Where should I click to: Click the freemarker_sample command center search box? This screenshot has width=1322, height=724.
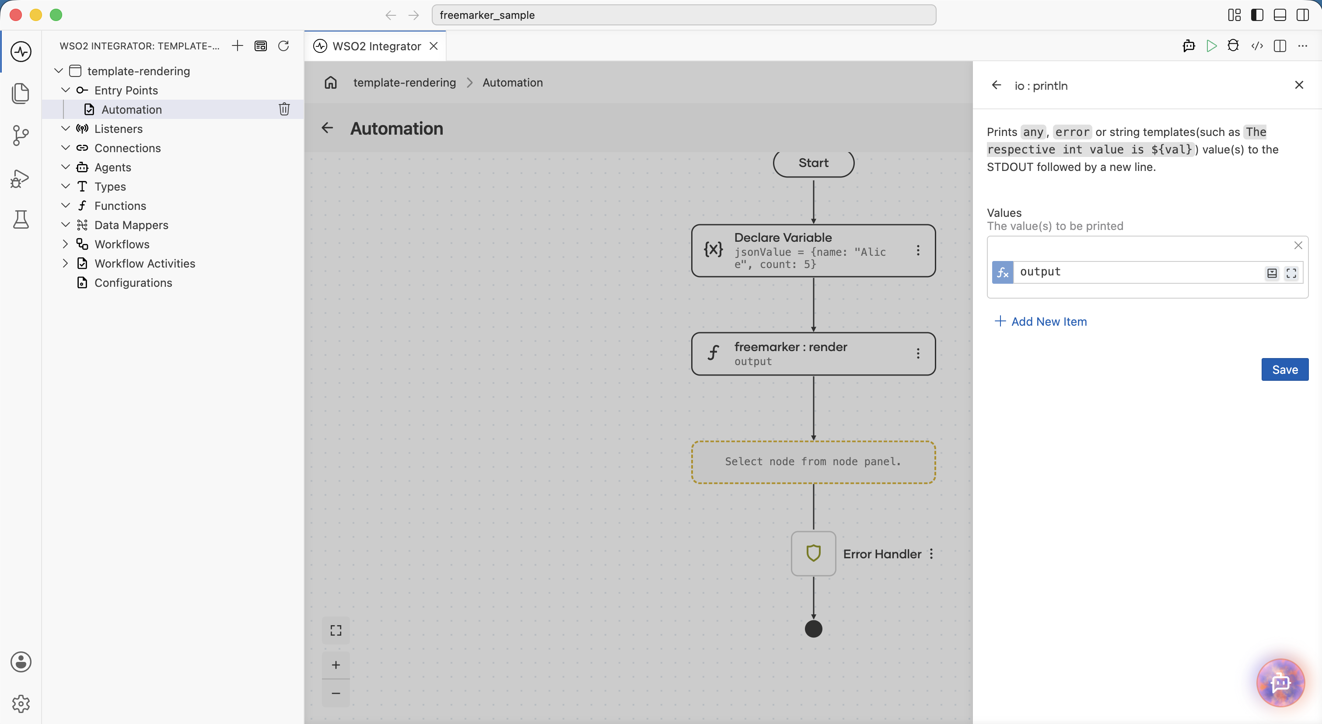pyautogui.click(x=684, y=15)
